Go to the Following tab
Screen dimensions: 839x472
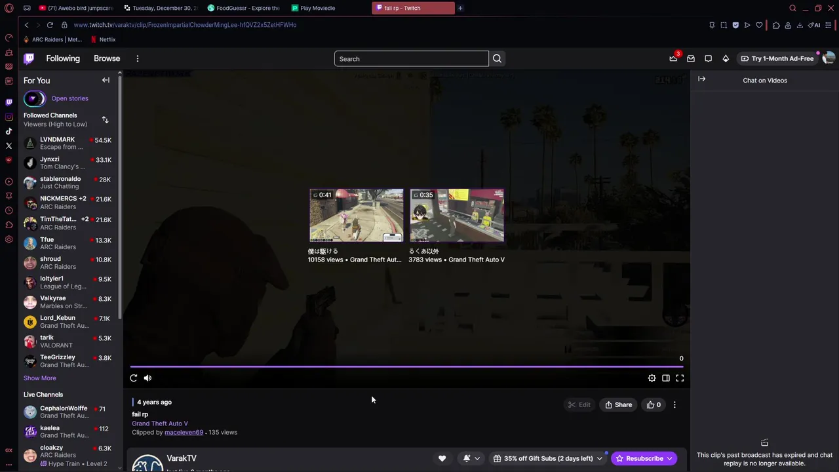pos(63,58)
